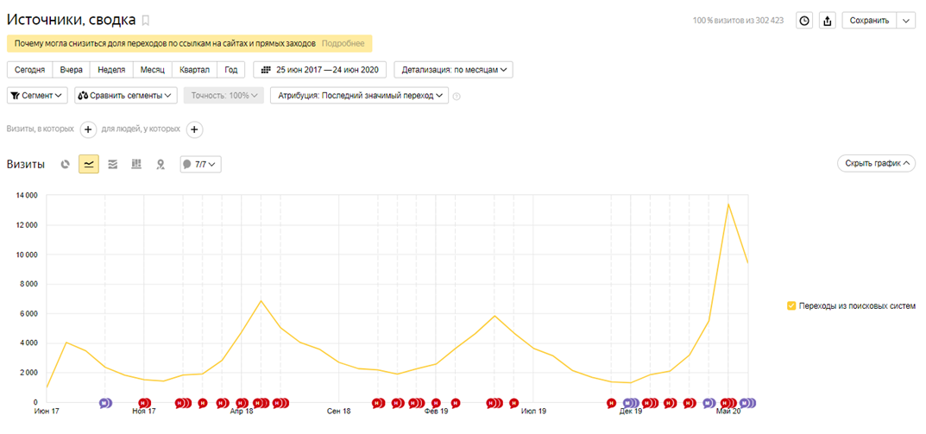The image size is (926, 434).
Task: Expand the save options arrow
Action: [906, 21]
